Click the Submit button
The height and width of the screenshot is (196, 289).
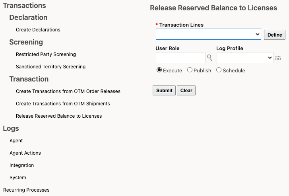point(164,91)
